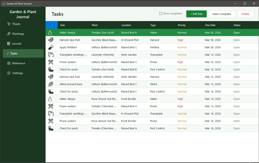Click "Herb Garden" in the Transplant seedlings row
Viewport: 259px width, 163px height.
[129, 55]
